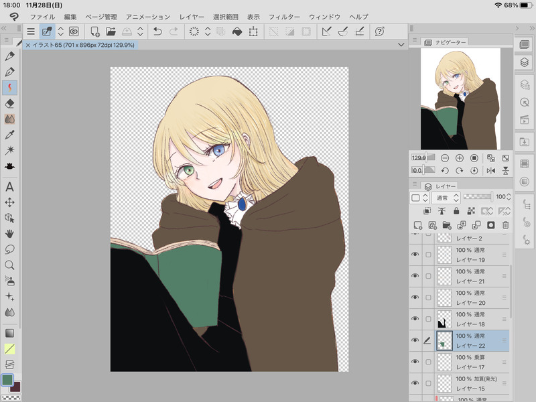Expand canvas tab list chevron

401,45
